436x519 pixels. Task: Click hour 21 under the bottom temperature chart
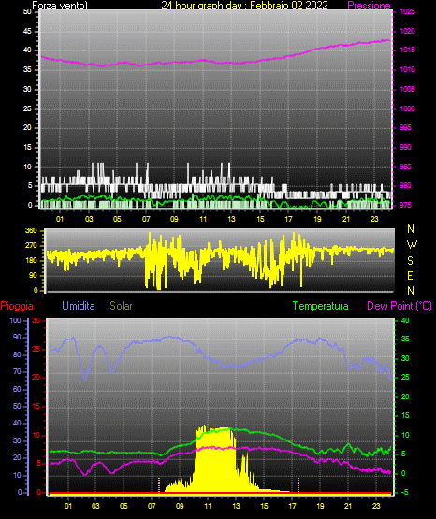[348, 506]
